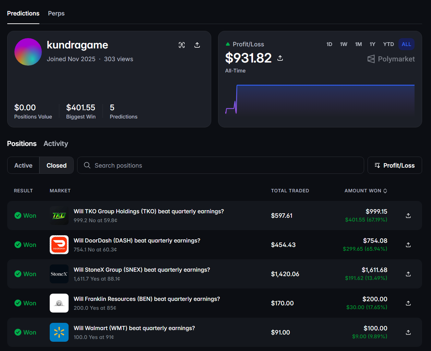Click the 5 Predictions count
This screenshot has width=431, height=351.
click(112, 107)
